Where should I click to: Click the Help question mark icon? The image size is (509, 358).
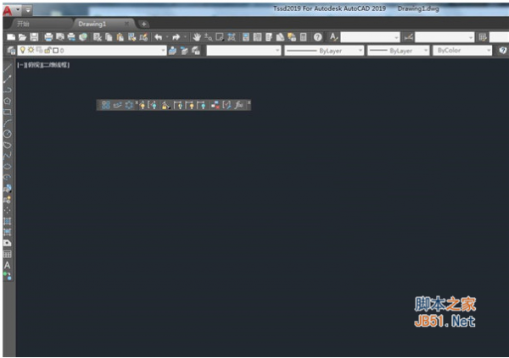[x=318, y=37]
